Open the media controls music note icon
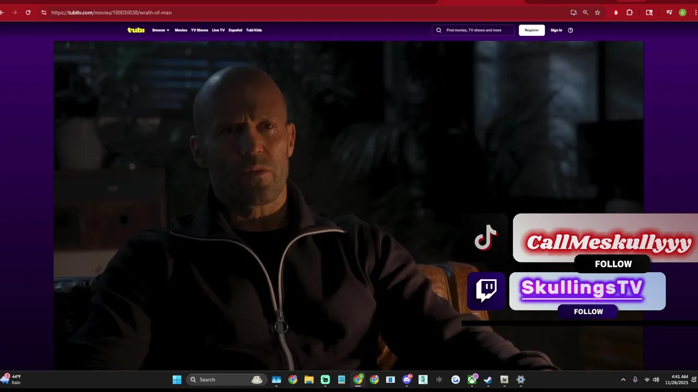698x392 pixels. [x=670, y=13]
